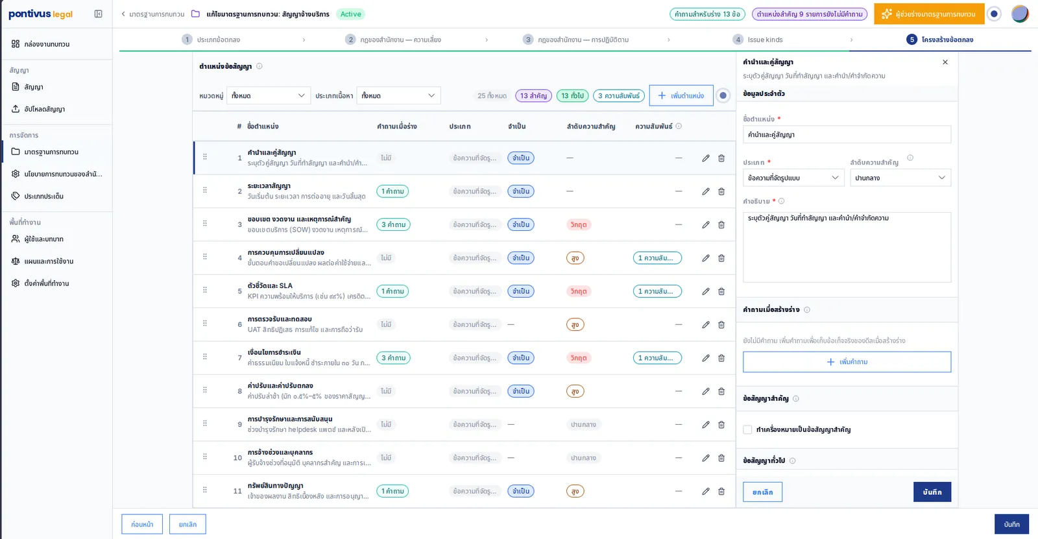This screenshot has height=539, width=1038.
Task: Go to step 1 ประเภทข้อตกลง
Action: pyautogui.click(x=211, y=40)
